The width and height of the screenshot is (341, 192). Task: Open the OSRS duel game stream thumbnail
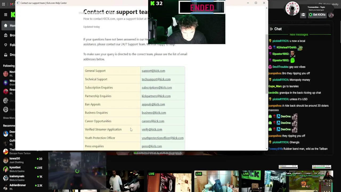pos(309,181)
